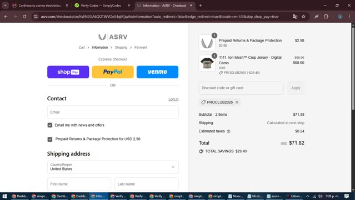Screen dimensions: 355x200
Task: Focus the Discount code or gift card field
Action: click(241, 88)
